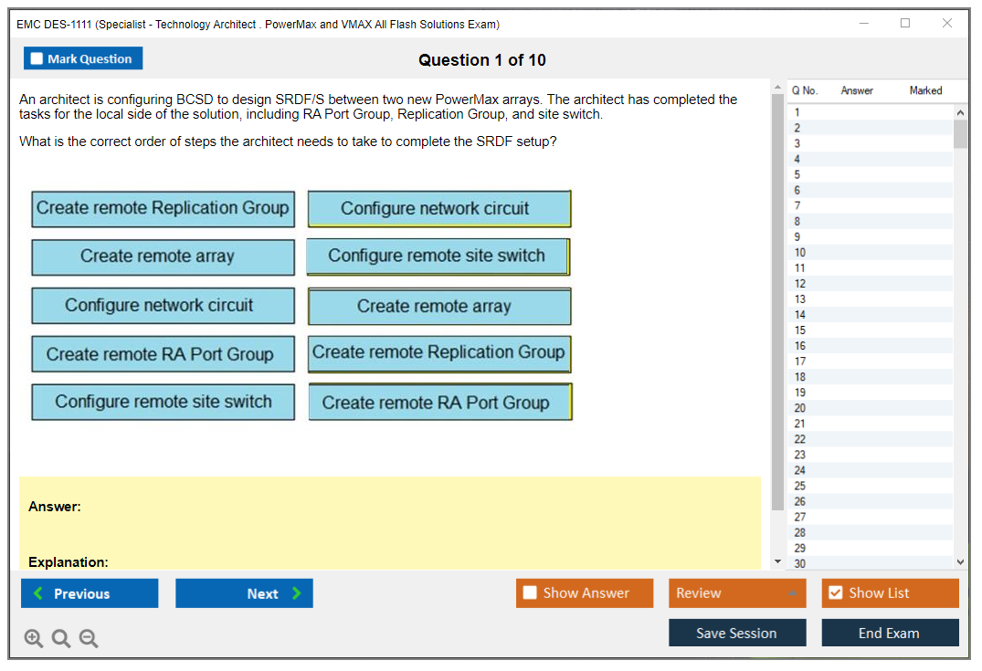The height and width of the screenshot is (671, 982).
Task: Reset zoom with the middle magnifier icon
Action: click(x=61, y=639)
